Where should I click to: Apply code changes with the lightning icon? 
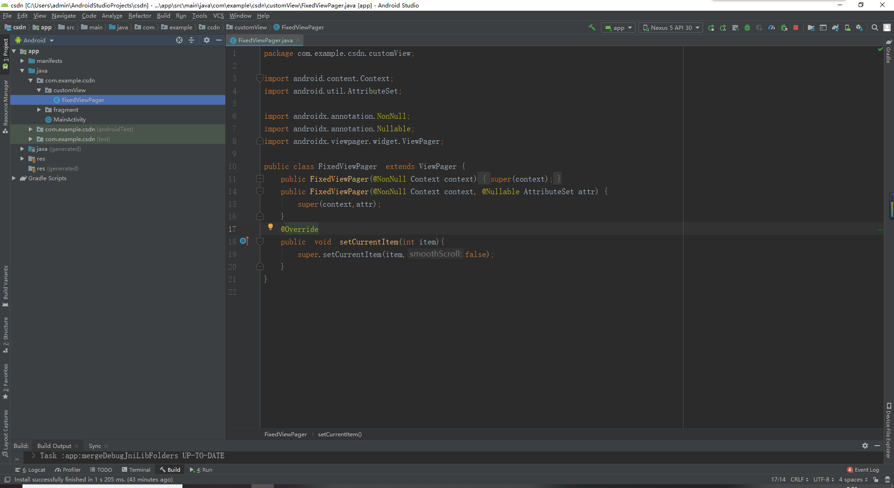click(x=723, y=27)
